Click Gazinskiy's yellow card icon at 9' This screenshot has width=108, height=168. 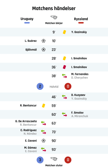pos(64,32)
